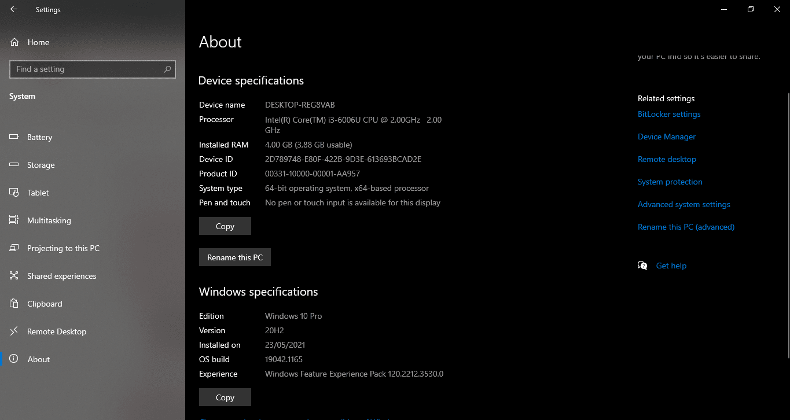Click the 64-bit operating system text
Screen dimensions: 790x420
click(x=347, y=188)
